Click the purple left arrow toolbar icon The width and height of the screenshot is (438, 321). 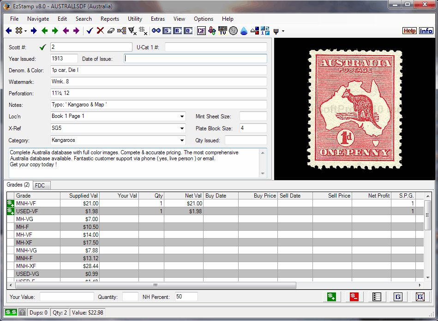[66, 31]
